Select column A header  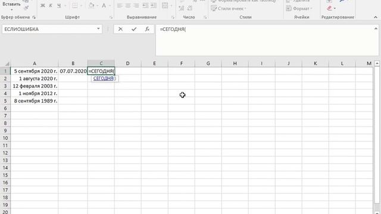pyautogui.click(x=35, y=64)
